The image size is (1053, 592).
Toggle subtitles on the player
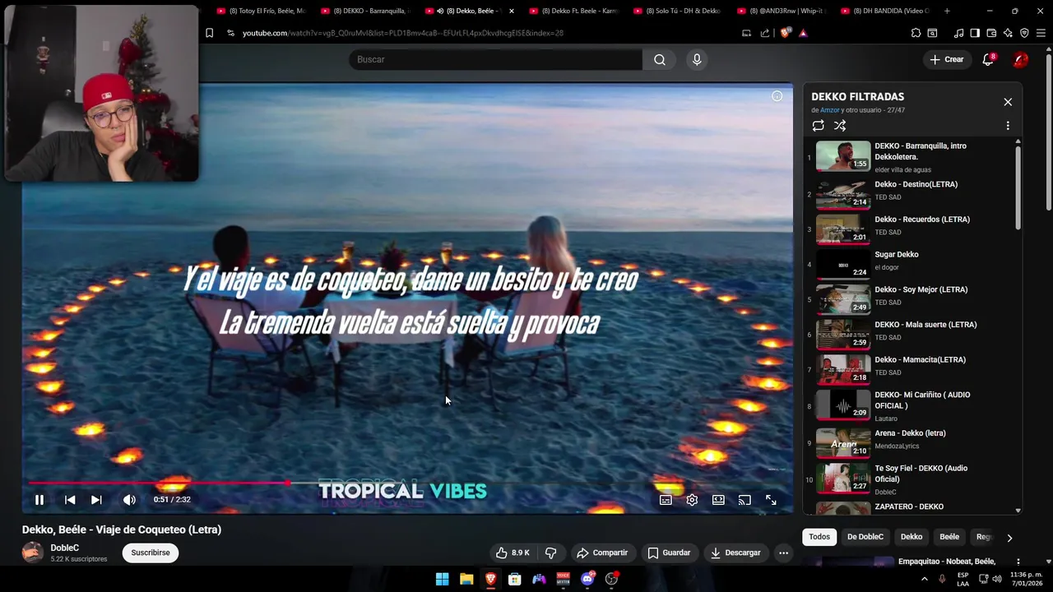(666, 500)
